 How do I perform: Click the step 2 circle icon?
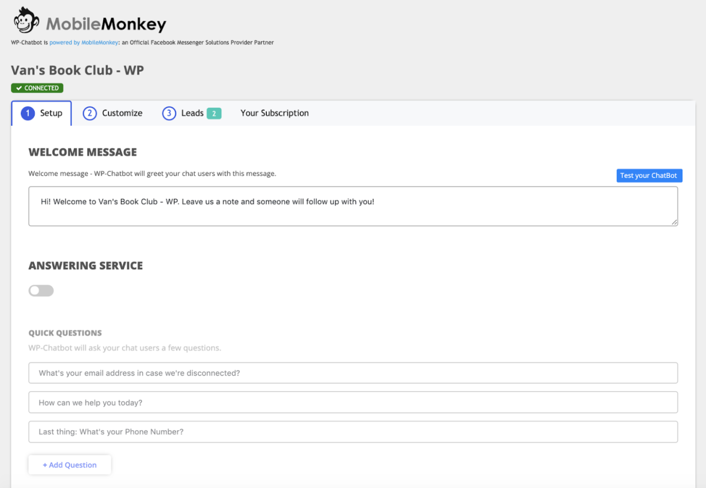click(x=89, y=113)
